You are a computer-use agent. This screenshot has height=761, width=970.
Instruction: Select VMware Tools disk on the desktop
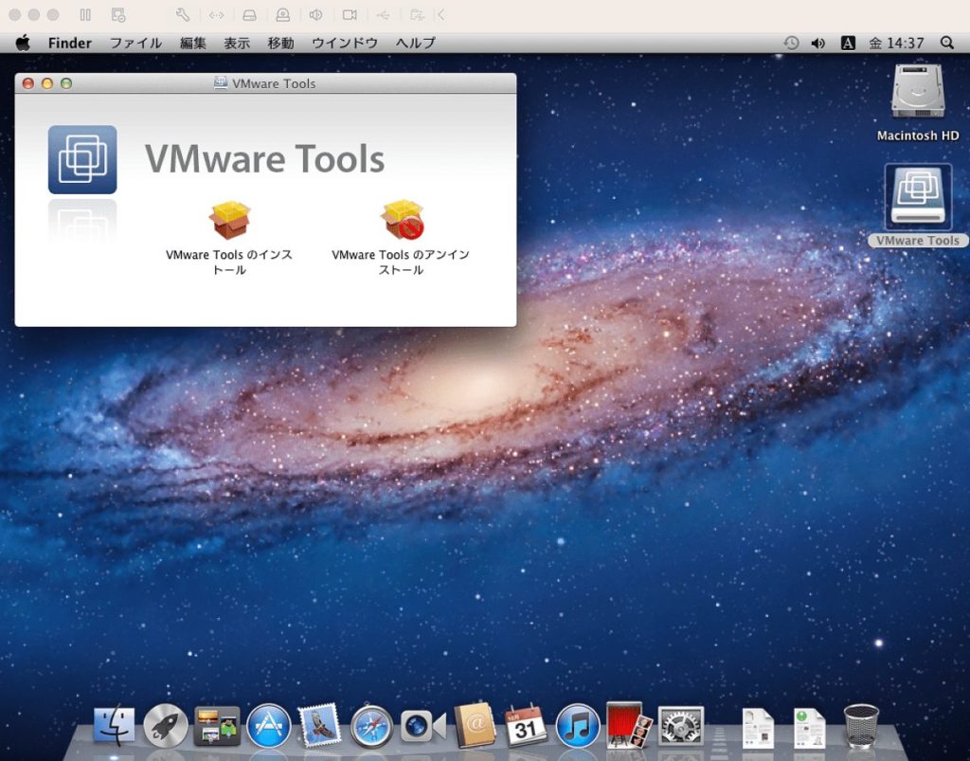tap(918, 206)
